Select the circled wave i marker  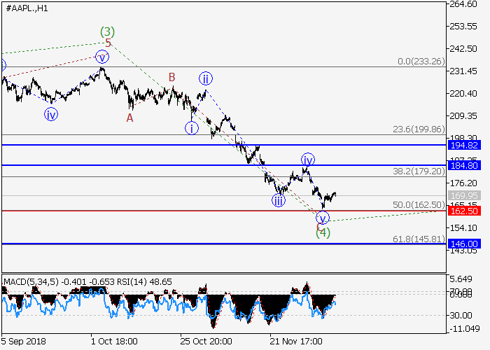click(191, 128)
